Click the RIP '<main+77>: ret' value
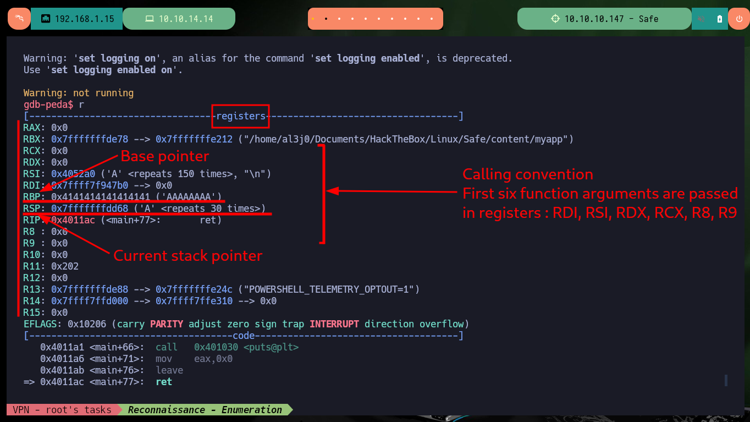 click(161, 220)
